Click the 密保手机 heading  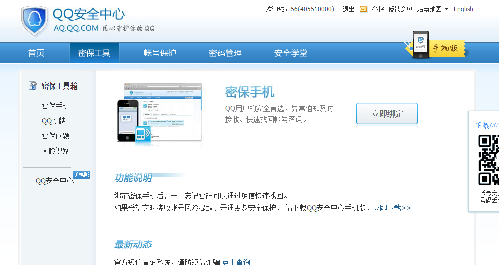pyautogui.click(x=250, y=92)
